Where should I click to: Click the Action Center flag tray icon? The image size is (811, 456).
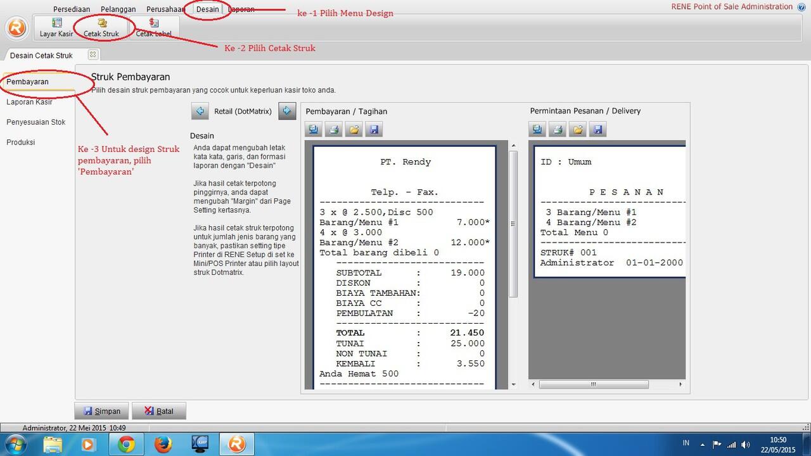(x=717, y=445)
